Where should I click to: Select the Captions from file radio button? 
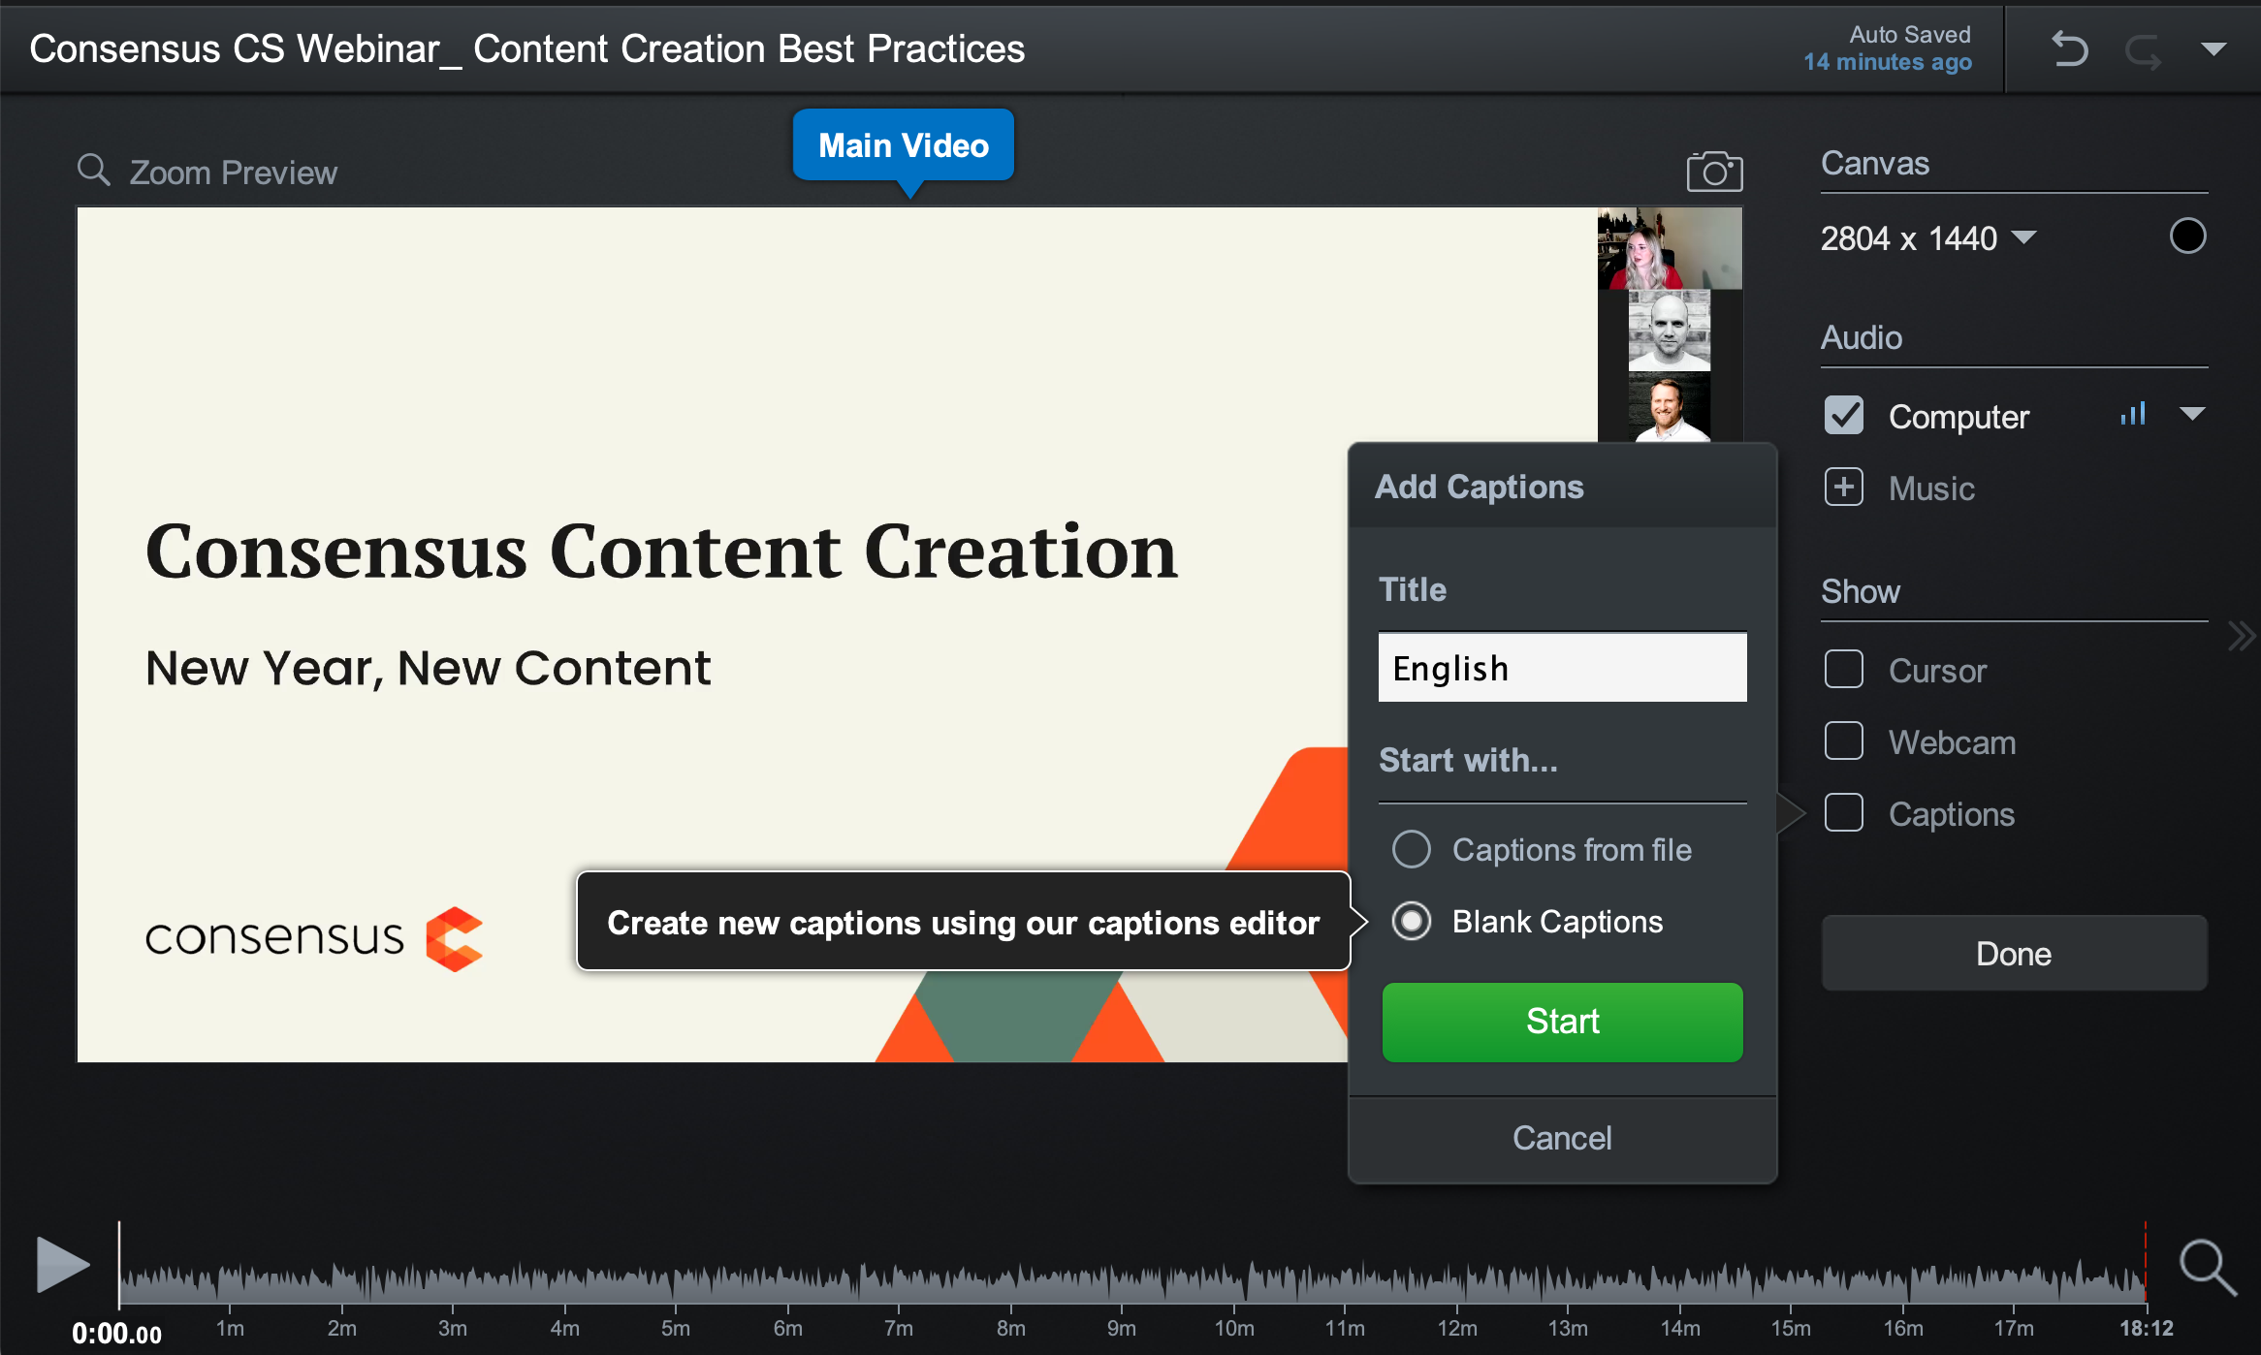click(x=1411, y=849)
